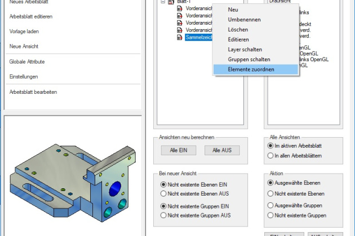The image size is (355, 236).
Task: Select 'Im aktiven Arbeitsblatt' radio option
Action: 270,146
